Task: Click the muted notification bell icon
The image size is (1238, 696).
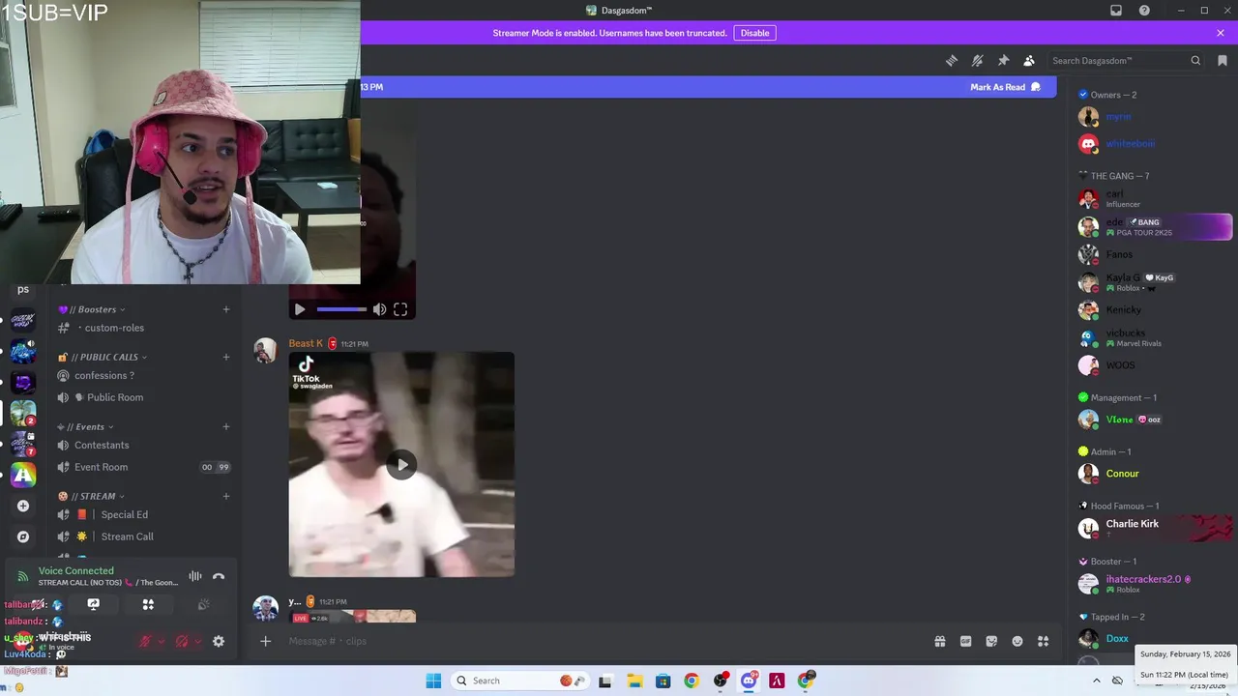Action: 978,60
